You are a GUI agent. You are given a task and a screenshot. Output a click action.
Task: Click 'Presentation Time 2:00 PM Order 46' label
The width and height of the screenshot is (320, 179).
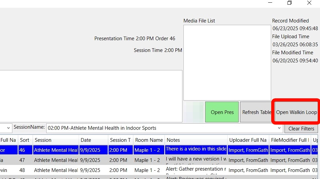pos(135,39)
